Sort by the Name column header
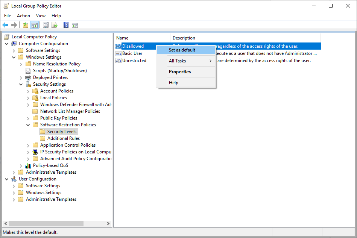This screenshot has height=238, width=357. pos(142,38)
